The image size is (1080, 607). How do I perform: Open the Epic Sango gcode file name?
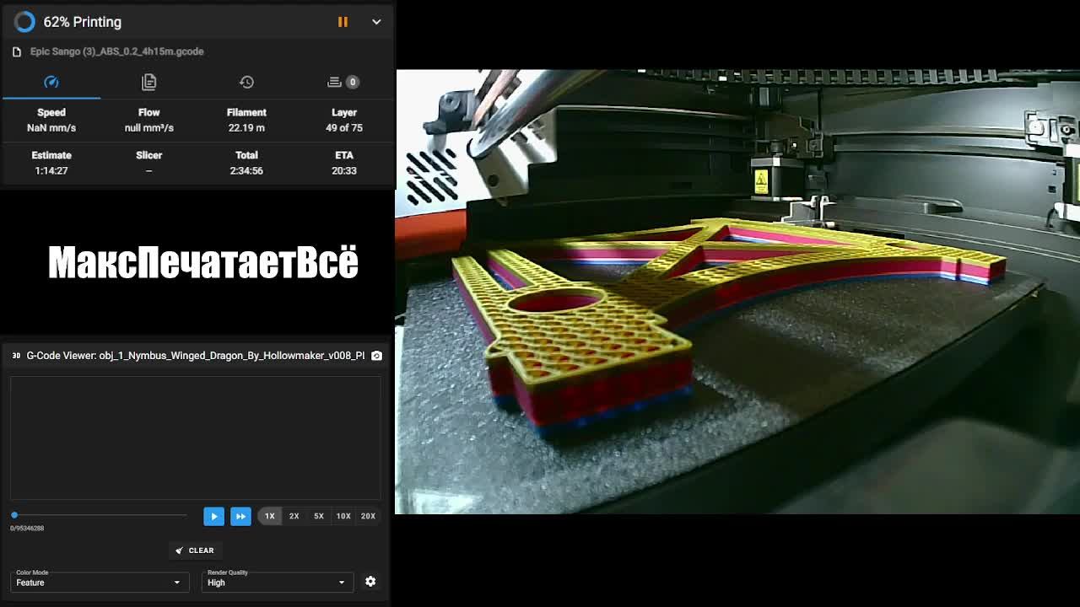116,51
